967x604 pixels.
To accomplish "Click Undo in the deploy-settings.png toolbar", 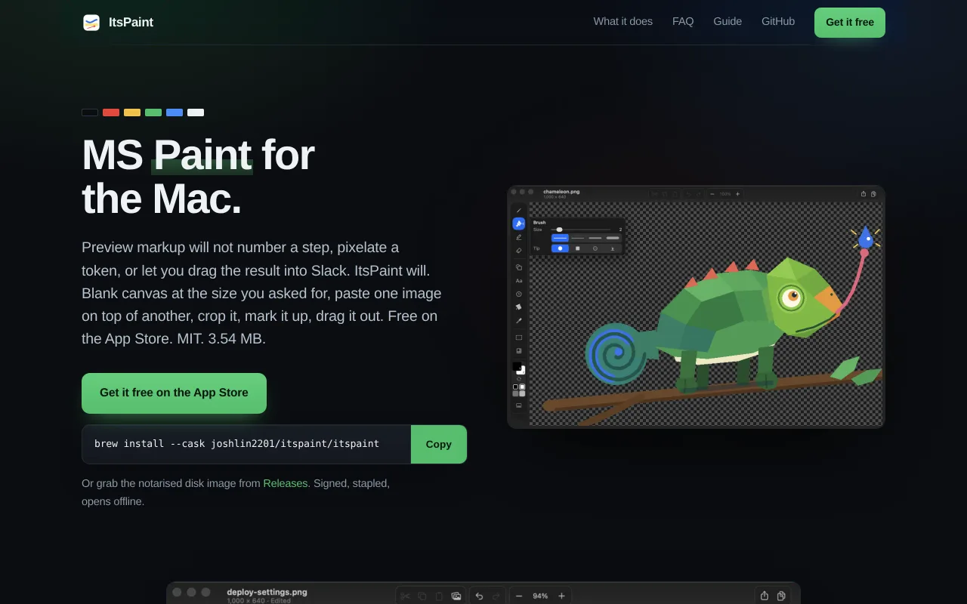I will click(x=479, y=596).
